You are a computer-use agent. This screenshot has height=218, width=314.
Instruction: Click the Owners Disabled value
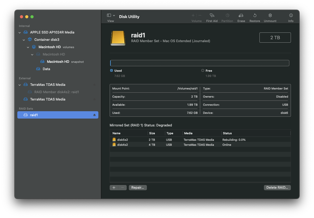pyautogui.click(x=282, y=97)
